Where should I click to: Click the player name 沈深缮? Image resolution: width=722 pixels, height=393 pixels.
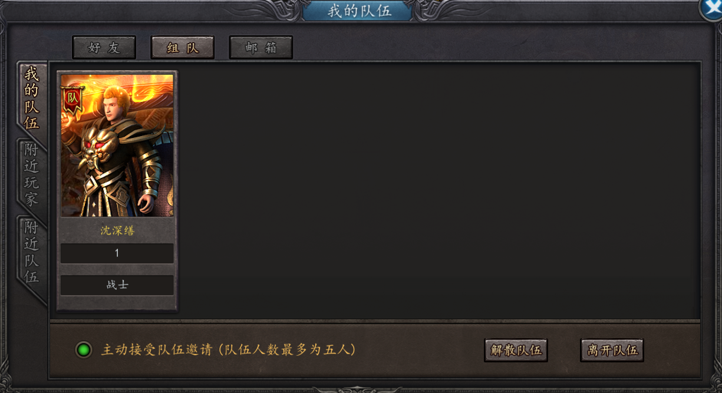point(117,230)
